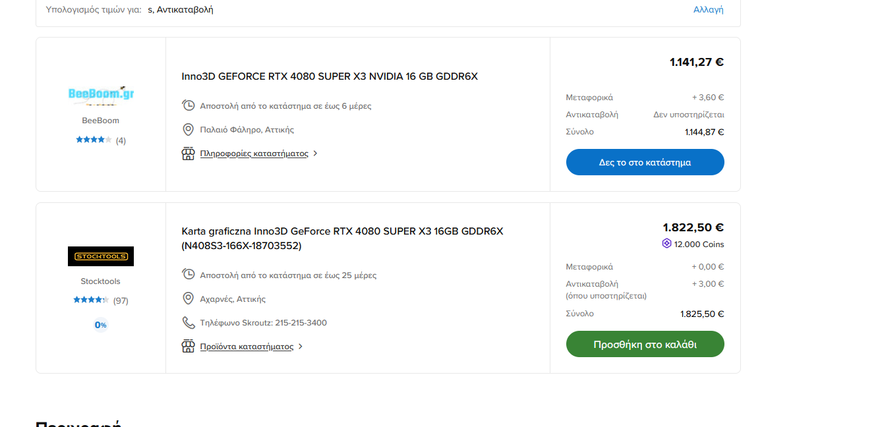Image resolution: width=880 pixels, height=427 pixels.
Task: Open the Inno3D GEFORCE RTX 4080 SUPER X3 NVIDIA title
Action: click(330, 76)
